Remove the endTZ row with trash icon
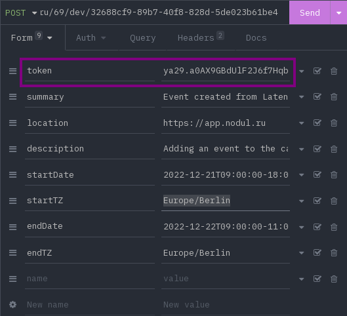This screenshot has width=347, height=316. (334, 253)
